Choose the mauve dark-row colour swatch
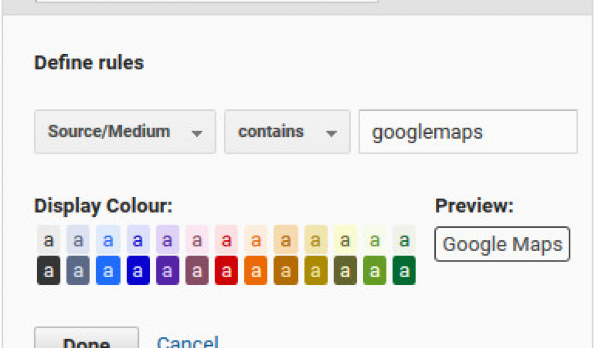 click(197, 270)
